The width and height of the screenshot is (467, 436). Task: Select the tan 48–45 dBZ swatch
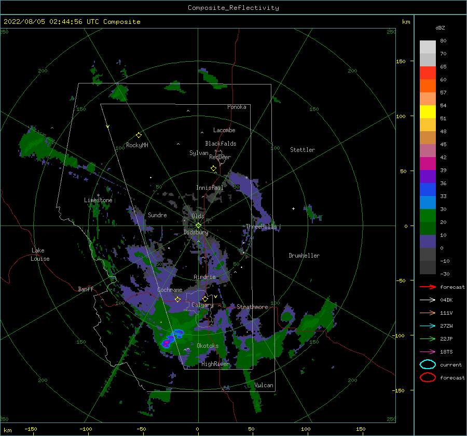[x=428, y=138]
